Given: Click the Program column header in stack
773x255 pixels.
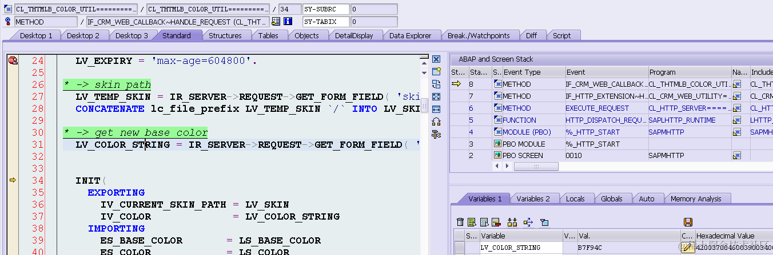Looking at the screenshot, I should pyautogui.click(x=689, y=72).
